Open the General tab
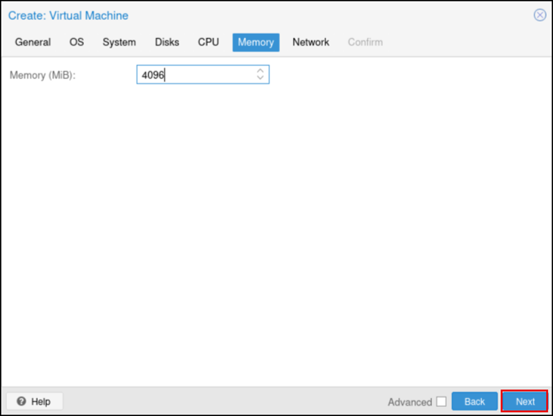This screenshot has width=553, height=416. pos(32,42)
